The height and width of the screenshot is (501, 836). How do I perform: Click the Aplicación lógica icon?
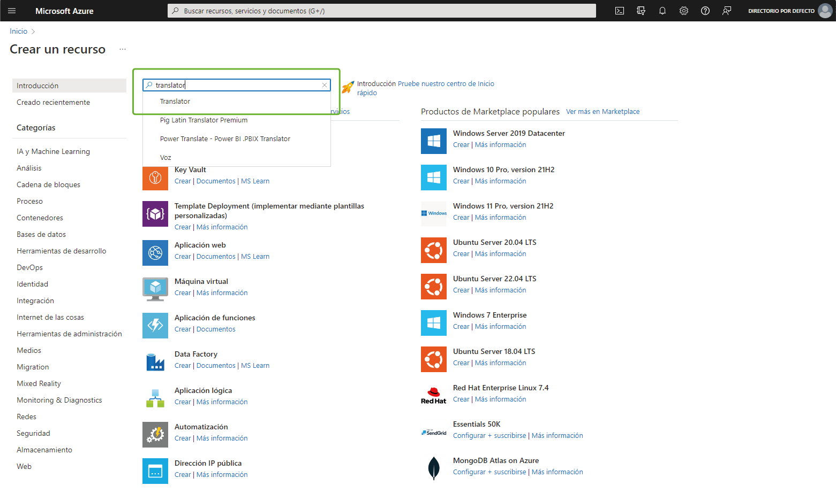pyautogui.click(x=155, y=398)
